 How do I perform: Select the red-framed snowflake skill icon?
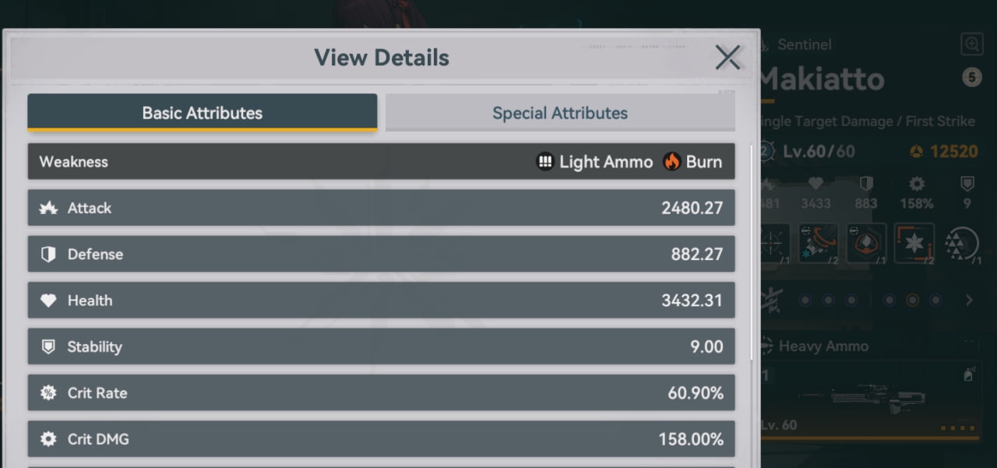(x=913, y=243)
